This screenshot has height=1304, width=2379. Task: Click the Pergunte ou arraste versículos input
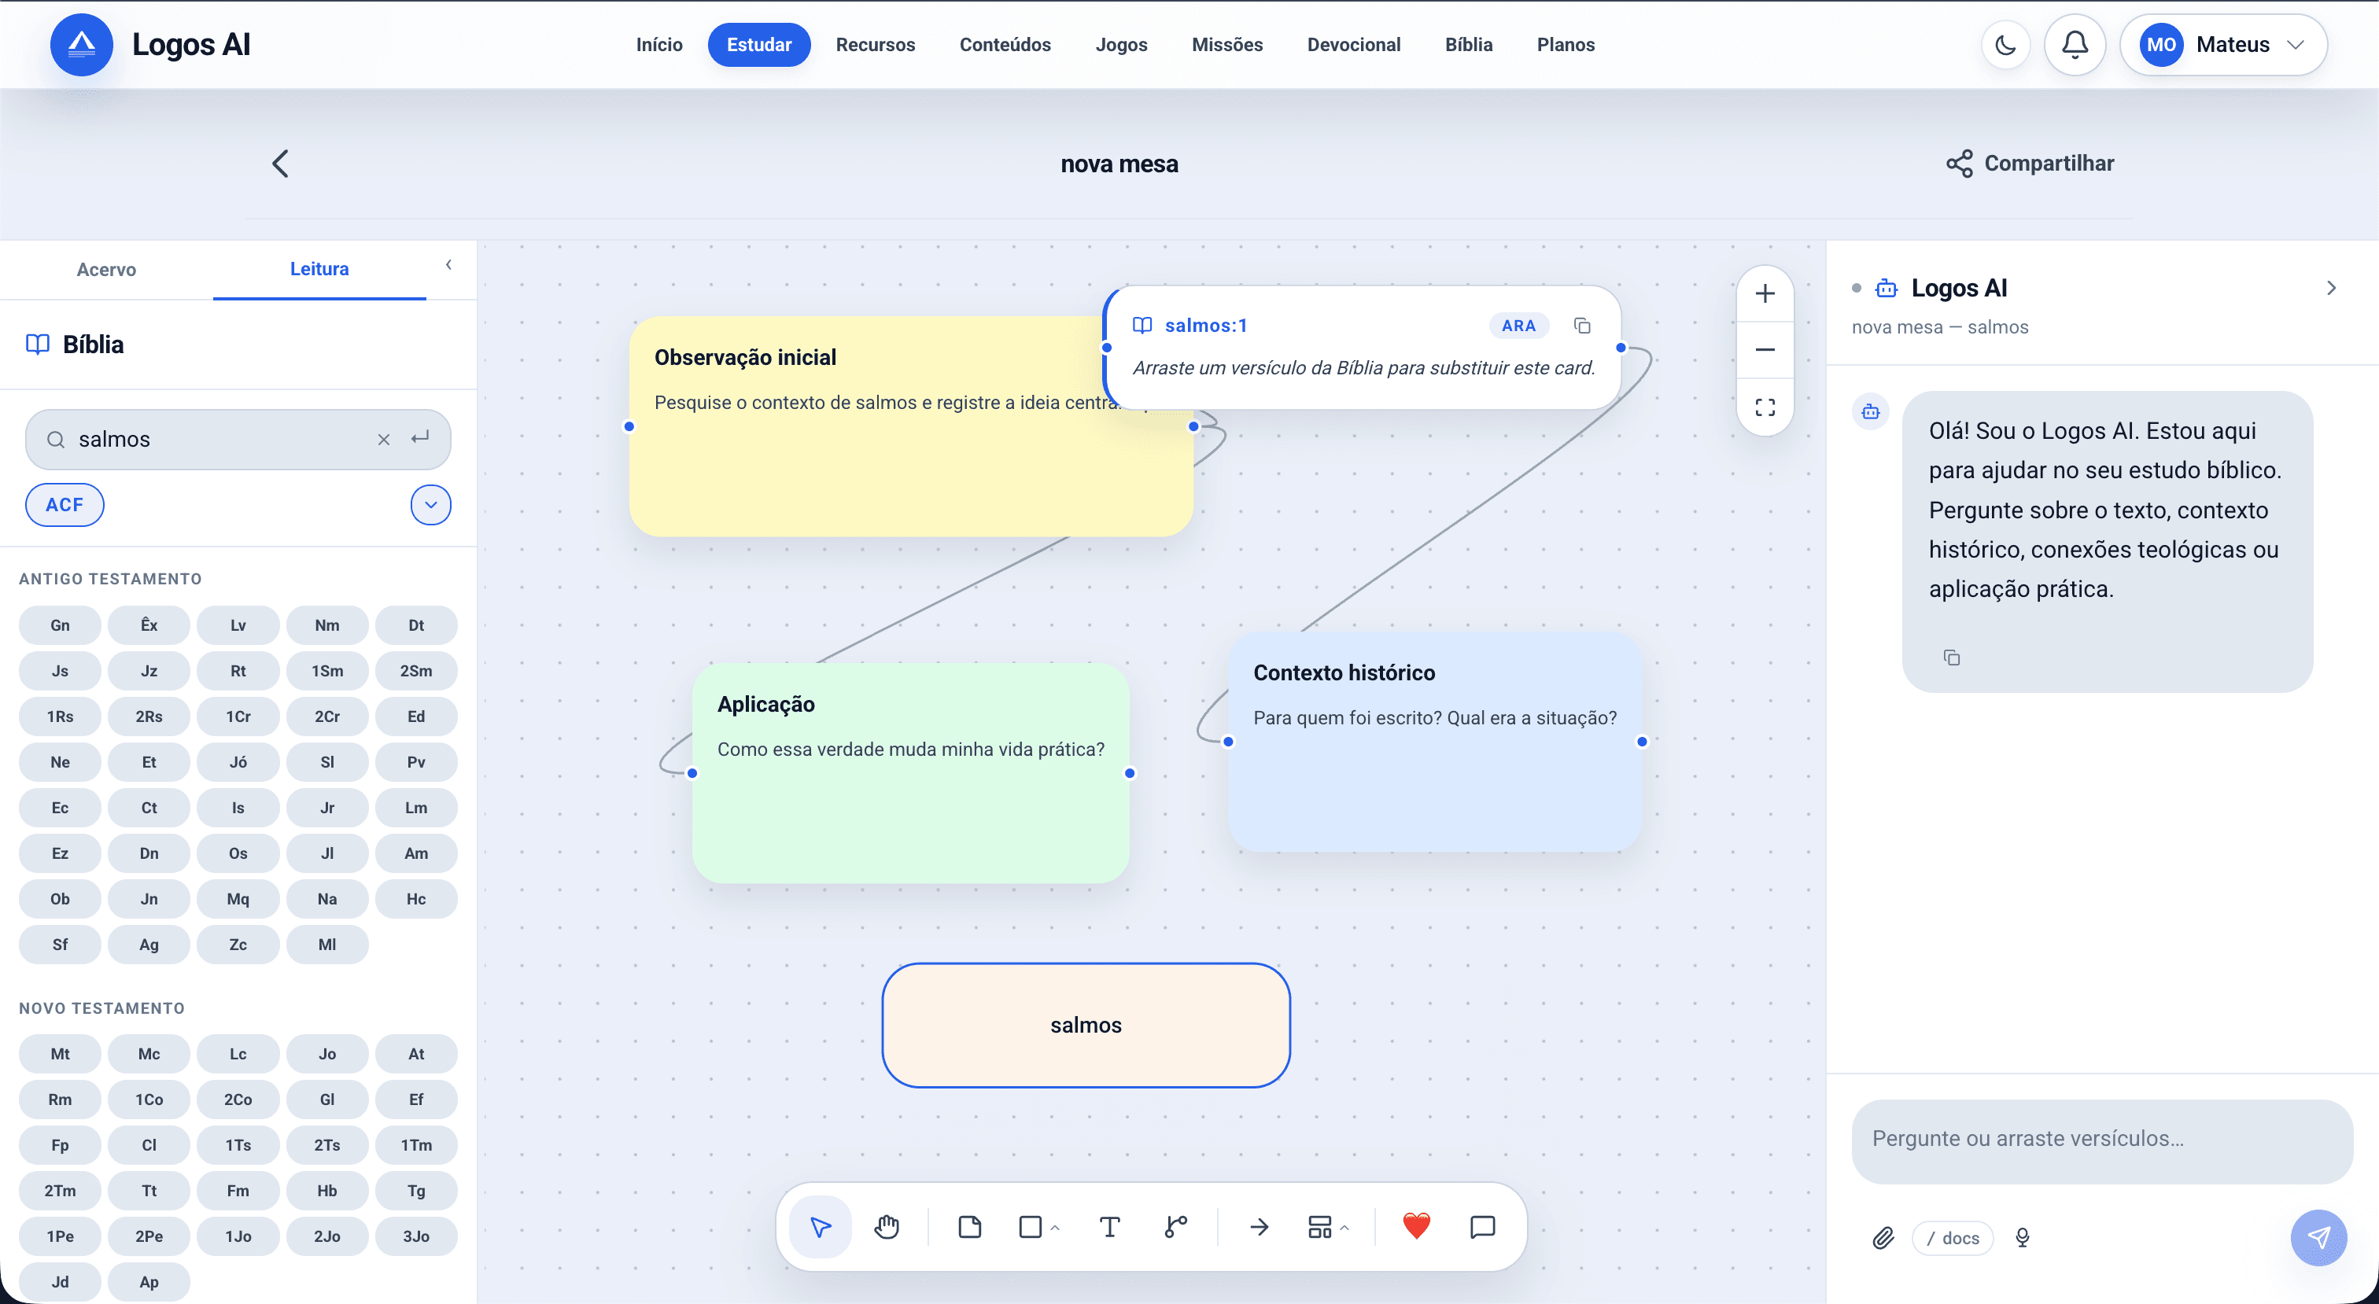pos(2102,1140)
